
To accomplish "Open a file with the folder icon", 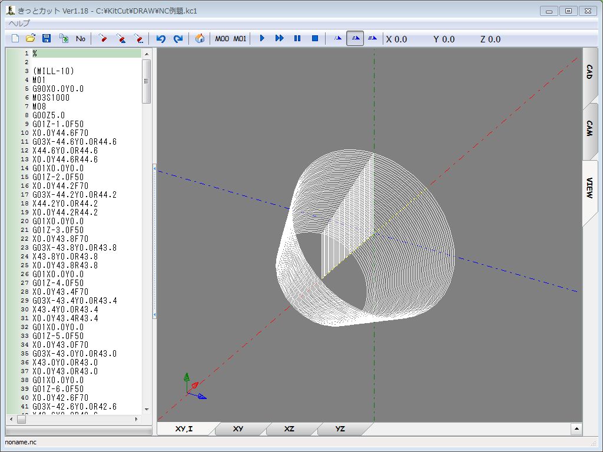I will pos(31,38).
